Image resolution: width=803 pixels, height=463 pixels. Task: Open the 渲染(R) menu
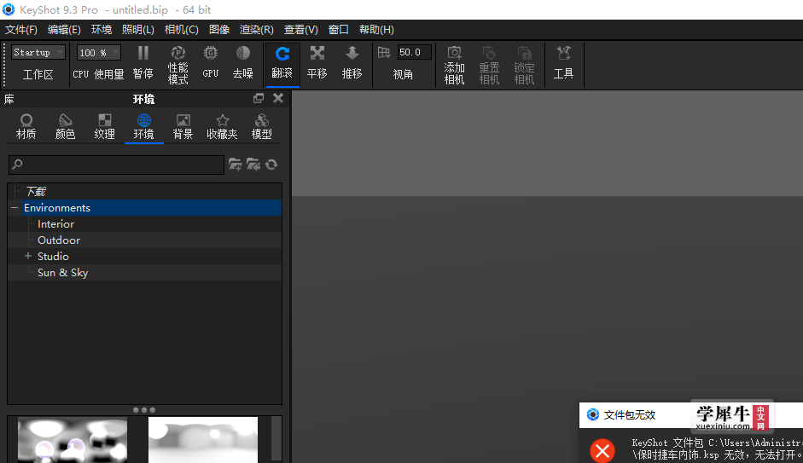257,30
